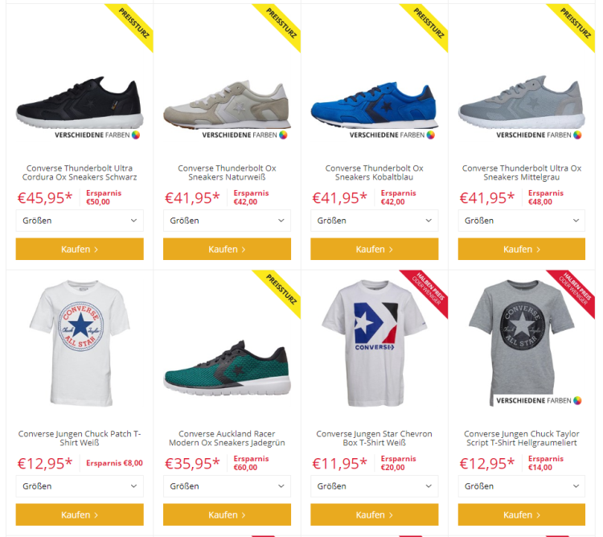The width and height of the screenshot is (603, 537).
Task: Open Größen dropdown for Thunderbolt Ultra Cordura Schwarz
Action: [80, 221]
